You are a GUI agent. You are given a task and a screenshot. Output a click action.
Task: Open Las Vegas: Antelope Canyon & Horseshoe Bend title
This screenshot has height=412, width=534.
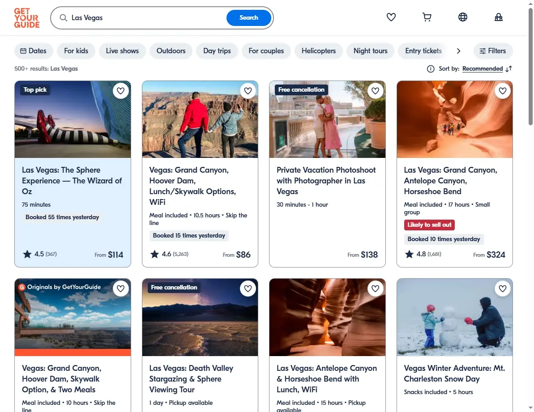click(x=327, y=378)
